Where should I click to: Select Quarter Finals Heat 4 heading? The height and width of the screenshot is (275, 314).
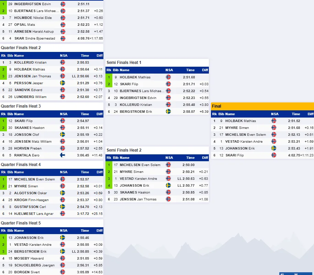pyautogui.click(x=21, y=165)
